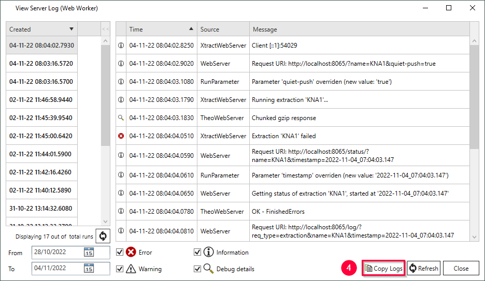The image size is (485, 281).
Task: Open the To date calendar picker icon
Action: [x=89, y=268]
